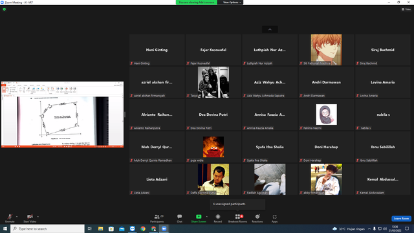Select Andri Darmawan's video tile
Image resolution: width=414 pixels, height=233 pixels.
(x=326, y=82)
